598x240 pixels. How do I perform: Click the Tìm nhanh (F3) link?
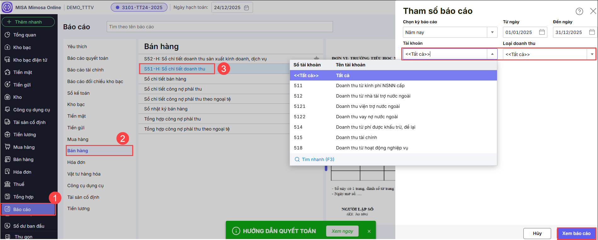pos(318,159)
